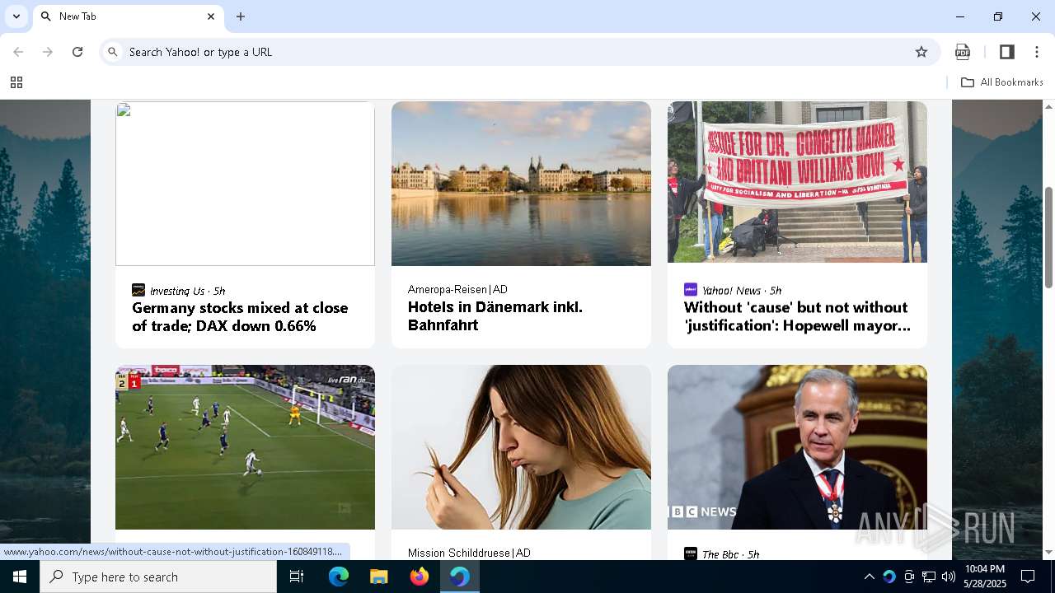Focus the Search Yahoo address bar

pos(518,52)
